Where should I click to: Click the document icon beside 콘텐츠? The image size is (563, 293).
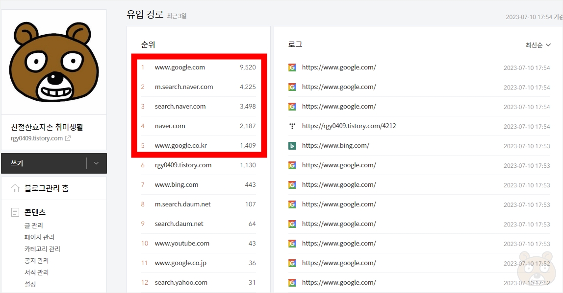click(x=15, y=212)
